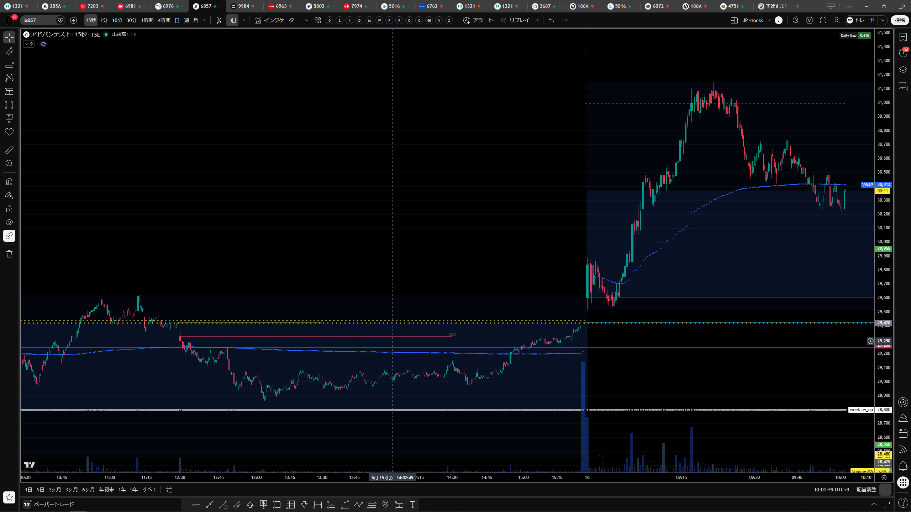This screenshot has height=512, width=911.
Task: Expand the トレード dropdown arrow
Action: (883, 20)
